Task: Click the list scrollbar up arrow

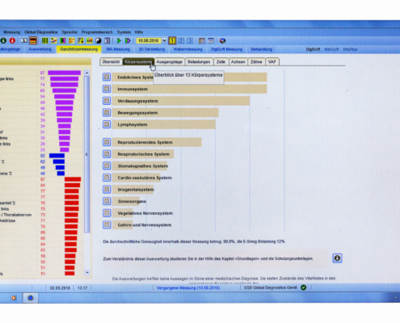Action: click(86, 73)
